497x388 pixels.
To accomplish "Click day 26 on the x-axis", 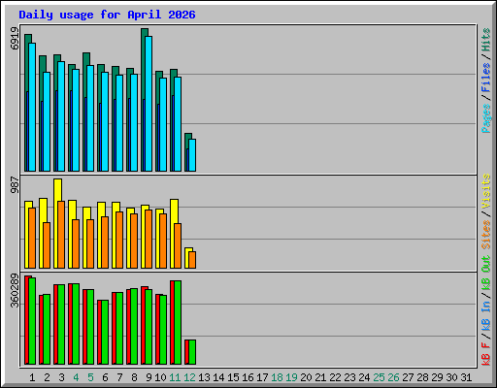I will (x=393, y=377).
